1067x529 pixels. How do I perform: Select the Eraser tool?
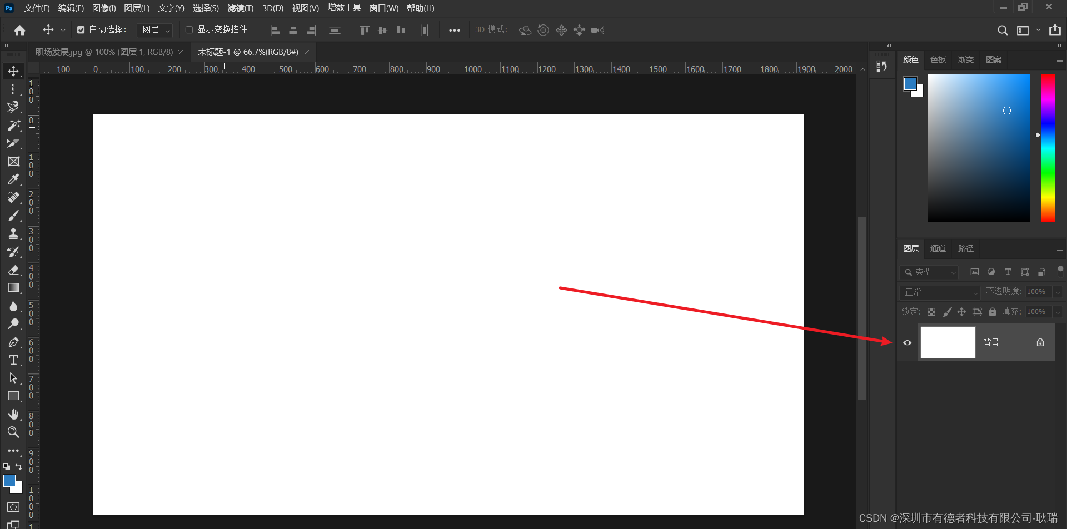(x=13, y=270)
